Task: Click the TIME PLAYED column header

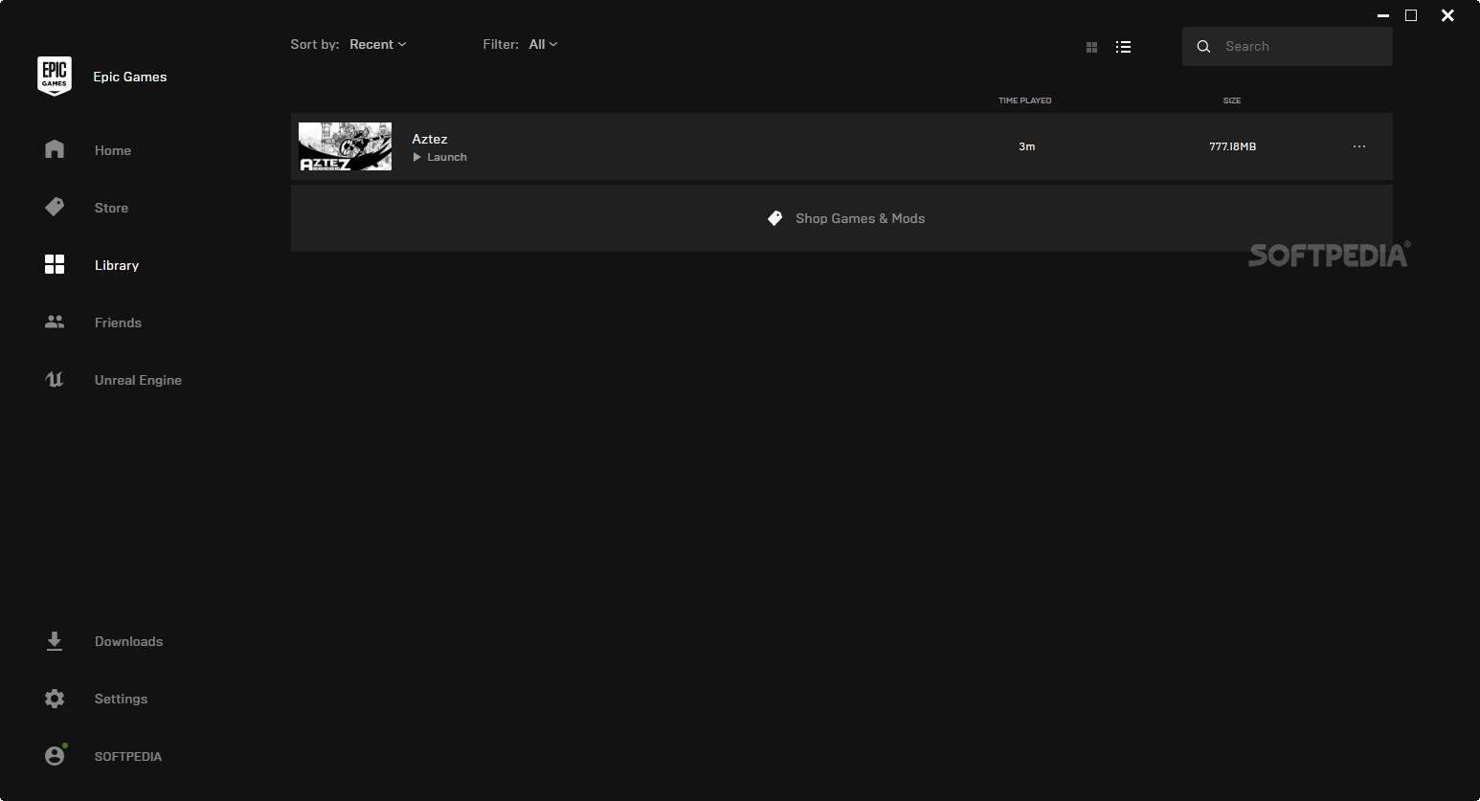Action: click(1024, 100)
